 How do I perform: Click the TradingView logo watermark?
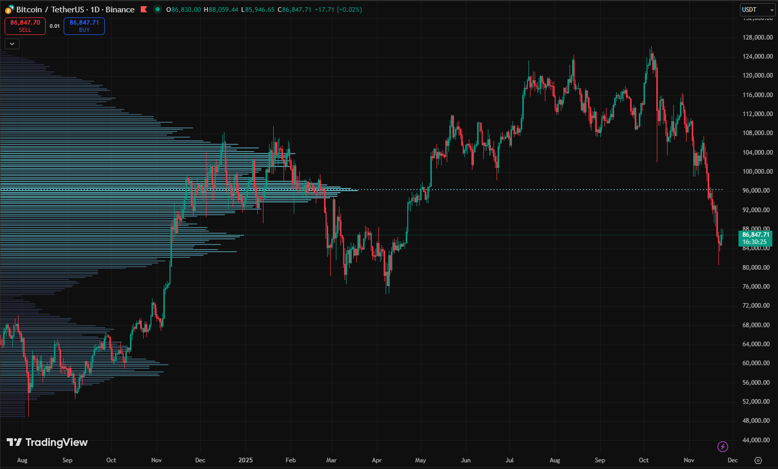coord(47,442)
